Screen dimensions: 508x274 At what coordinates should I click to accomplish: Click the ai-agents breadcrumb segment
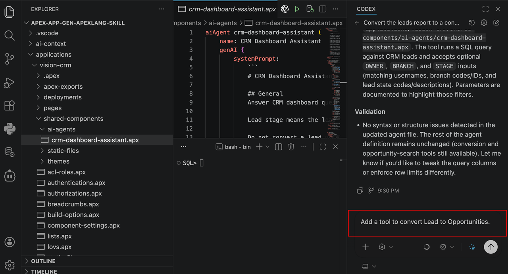point(222,23)
